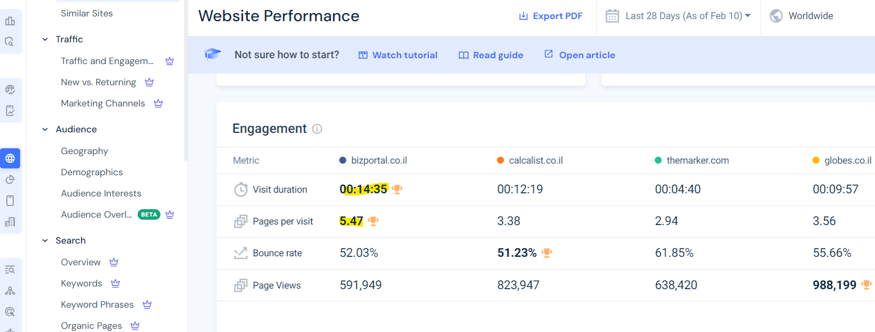Screen dimensions: 875x332
Task: Select the highlighted blue globe sidebar icon
Action: coord(10,158)
